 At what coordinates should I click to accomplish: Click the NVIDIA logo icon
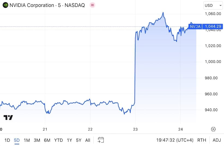5,5
